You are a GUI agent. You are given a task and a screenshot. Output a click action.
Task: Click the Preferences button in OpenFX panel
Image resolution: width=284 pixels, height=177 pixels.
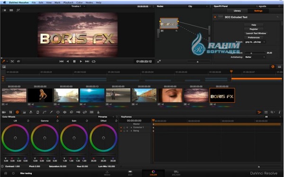click(254, 38)
